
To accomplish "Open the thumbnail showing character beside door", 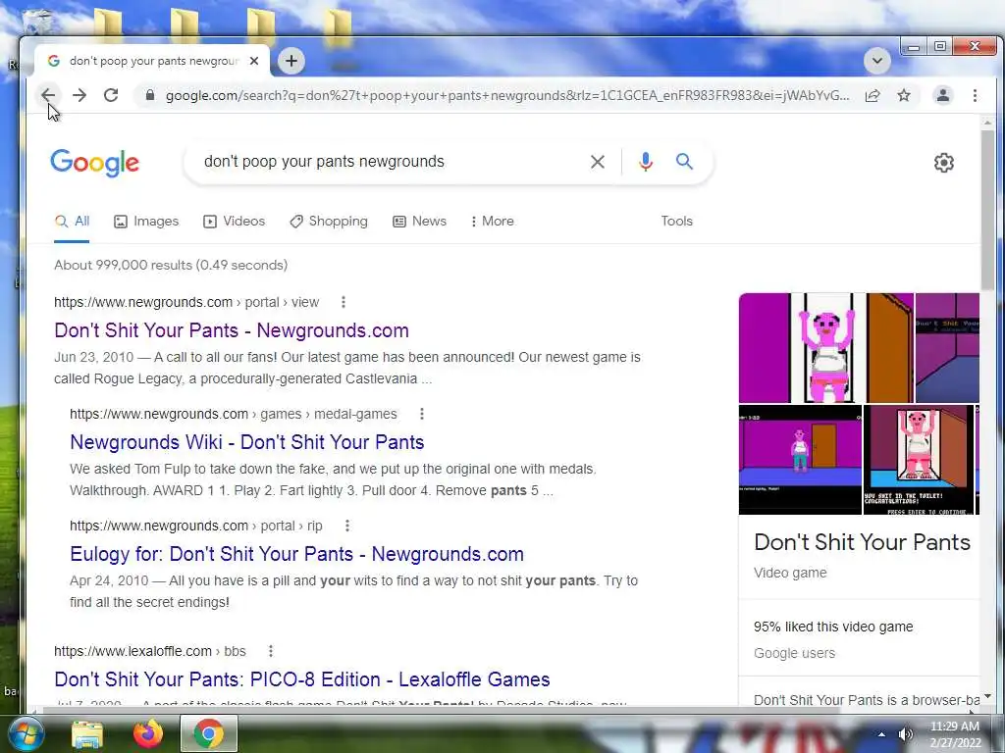I will (x=800, y=459).
